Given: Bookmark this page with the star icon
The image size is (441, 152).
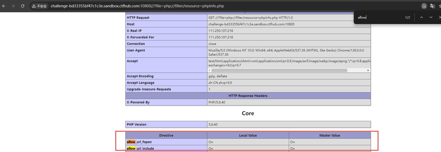Looking at the screenshot, I should [x=440, y=6].
